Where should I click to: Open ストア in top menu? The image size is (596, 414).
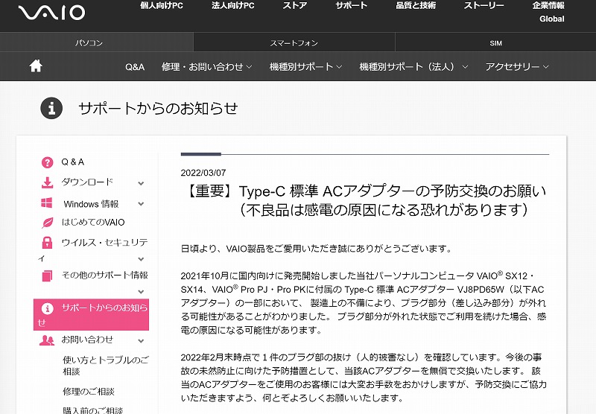pos(294,5)
